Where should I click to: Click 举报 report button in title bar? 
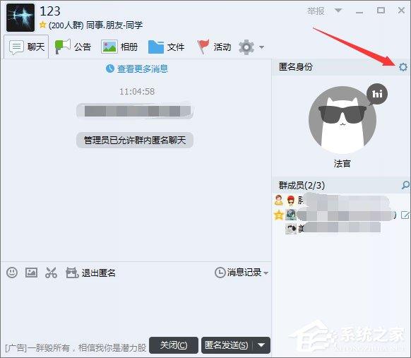[x=316, y=11]
